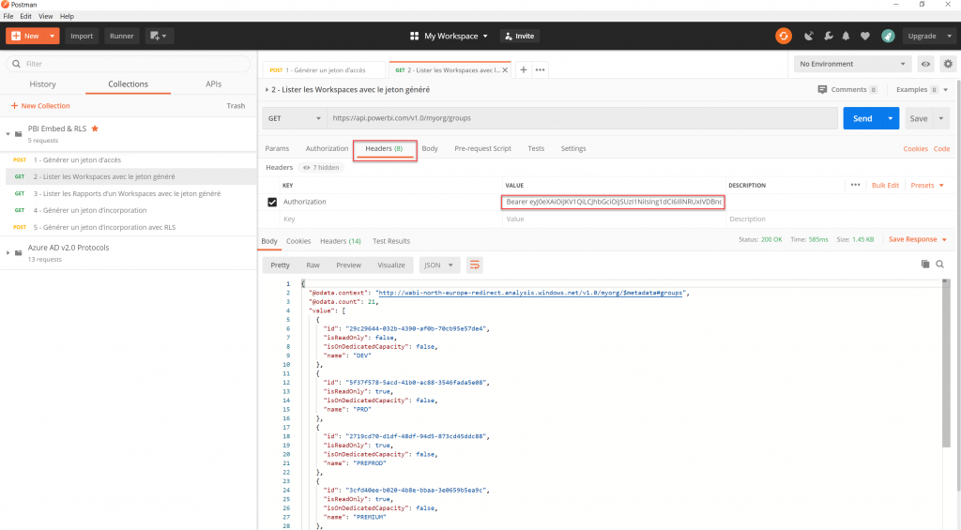Open the No Environment dropdown
The width and height of the screenshot is (961, 530).
tap(852, 64)
